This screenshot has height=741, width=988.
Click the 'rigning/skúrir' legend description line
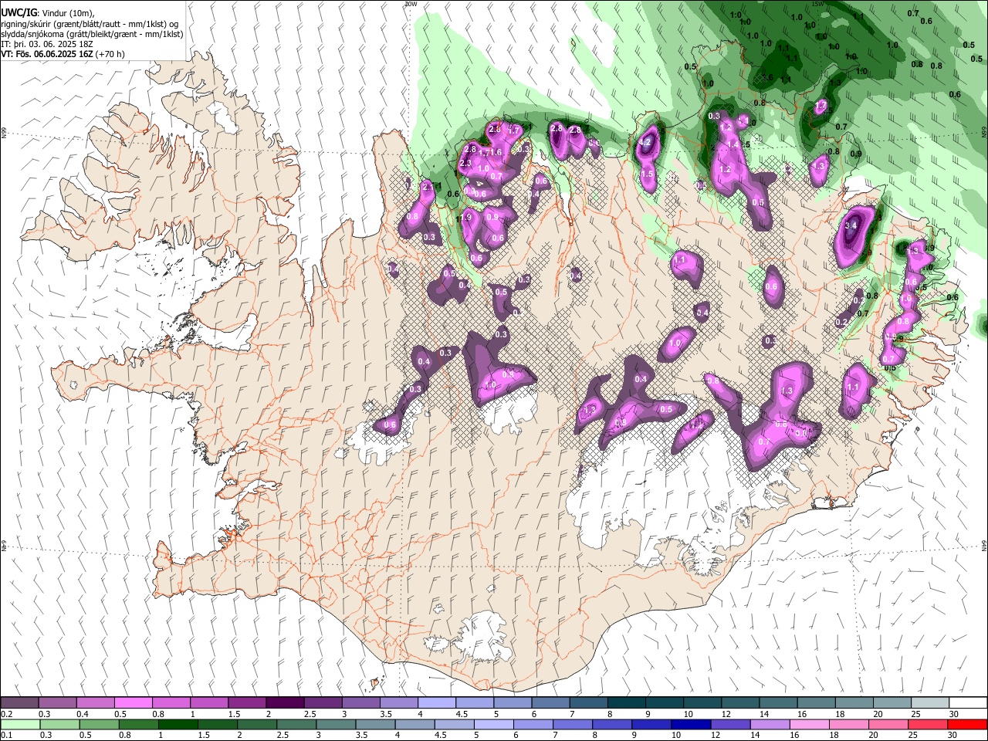click(x=90, y=24)
